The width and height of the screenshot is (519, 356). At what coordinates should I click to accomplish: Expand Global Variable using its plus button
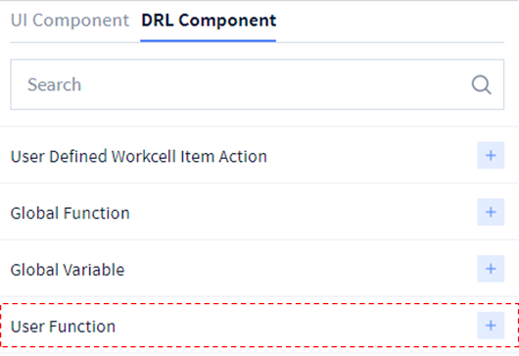pyautogui.click(x=491, y=269)
